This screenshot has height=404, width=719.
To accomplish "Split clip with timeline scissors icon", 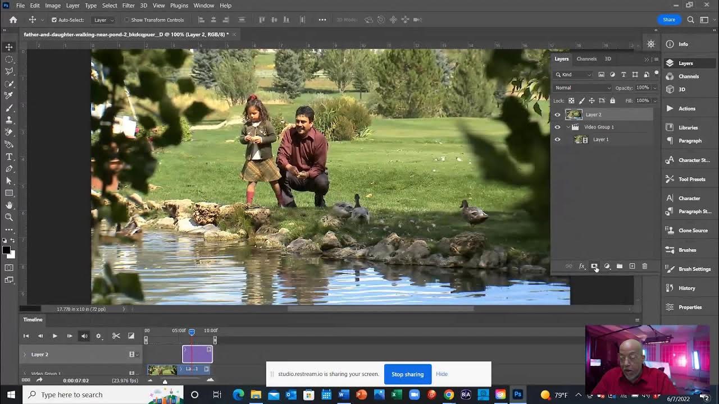I will [116, 336].
